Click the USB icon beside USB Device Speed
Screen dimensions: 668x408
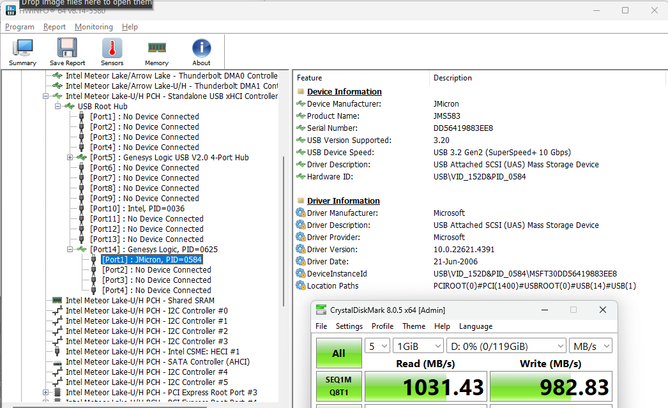coord(301,152)
